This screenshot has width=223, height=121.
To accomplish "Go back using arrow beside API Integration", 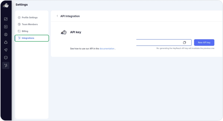I will point(57,16).
